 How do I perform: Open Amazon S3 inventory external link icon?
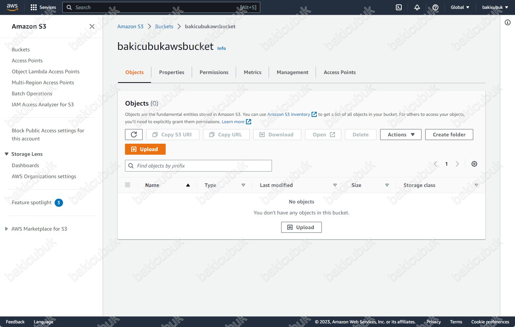click(314, 114)
